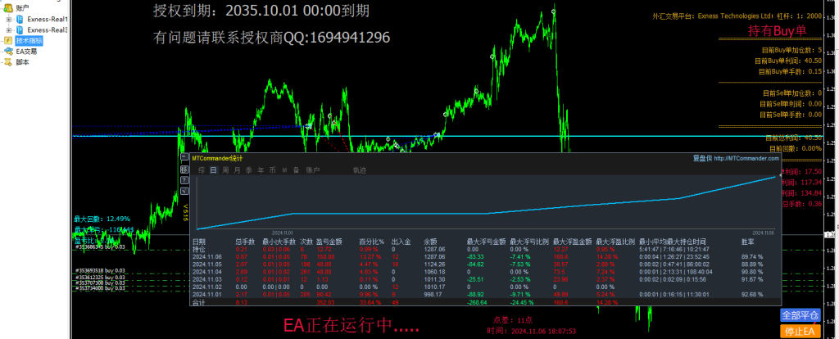Viewport: 839px width, 339px height.
Task: Click the 总手数 column header
Action: 245,242
